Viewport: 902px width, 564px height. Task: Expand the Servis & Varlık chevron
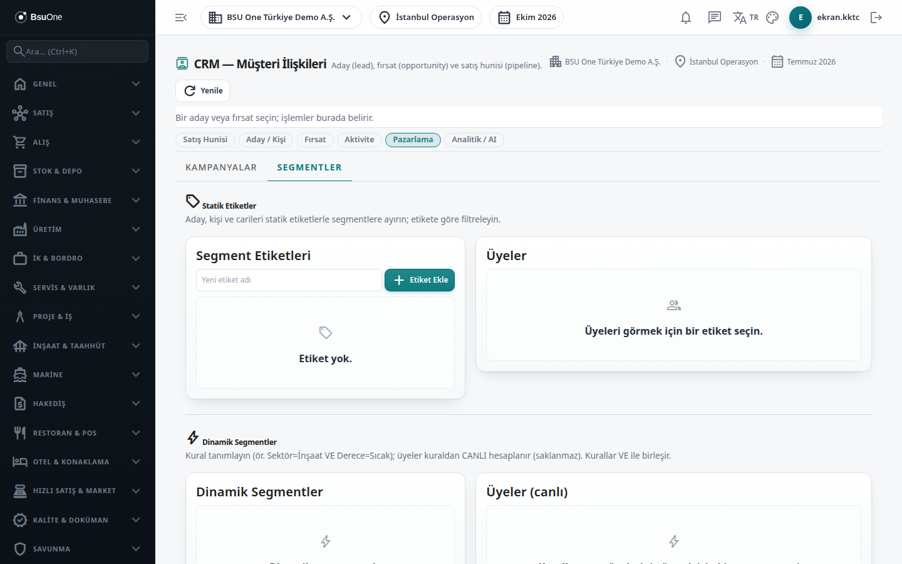[136, 288]
